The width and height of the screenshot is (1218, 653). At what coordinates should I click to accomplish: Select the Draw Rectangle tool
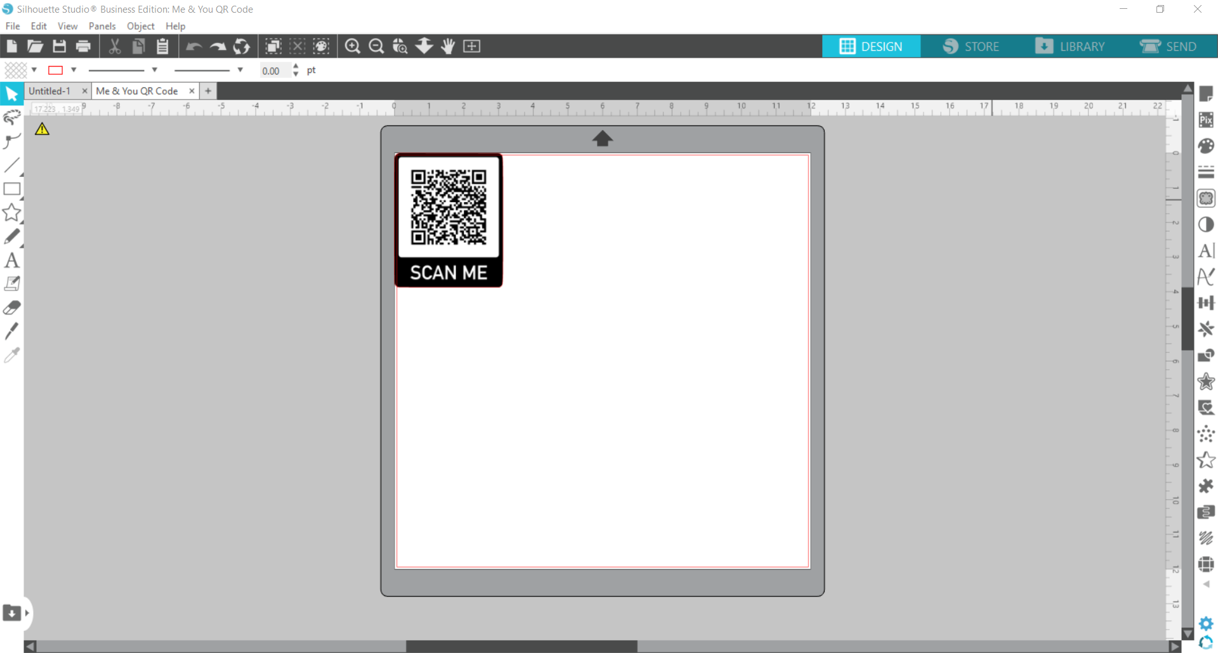coord(11,189)
